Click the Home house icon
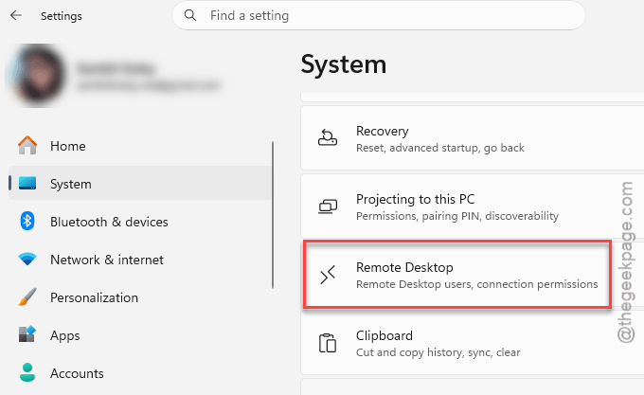Viewport: 644px width, 395px height. coord(27,145)
